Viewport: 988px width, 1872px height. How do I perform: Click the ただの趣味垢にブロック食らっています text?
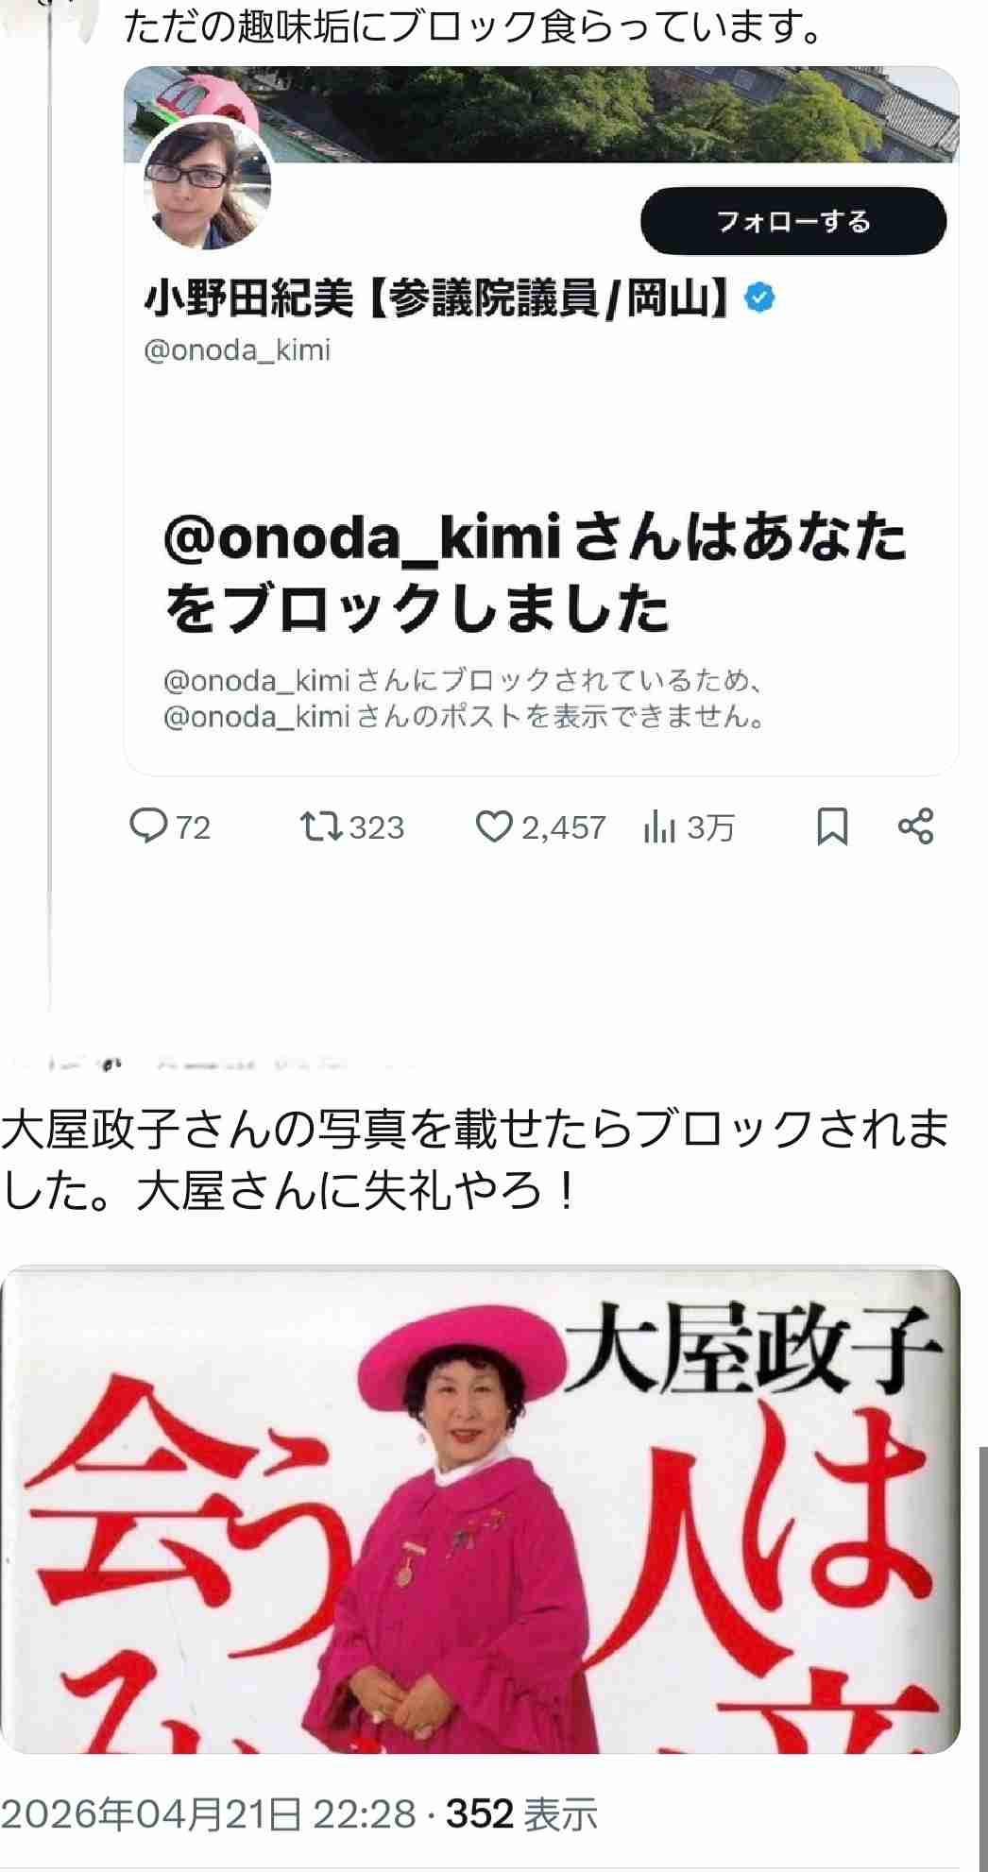472,27
